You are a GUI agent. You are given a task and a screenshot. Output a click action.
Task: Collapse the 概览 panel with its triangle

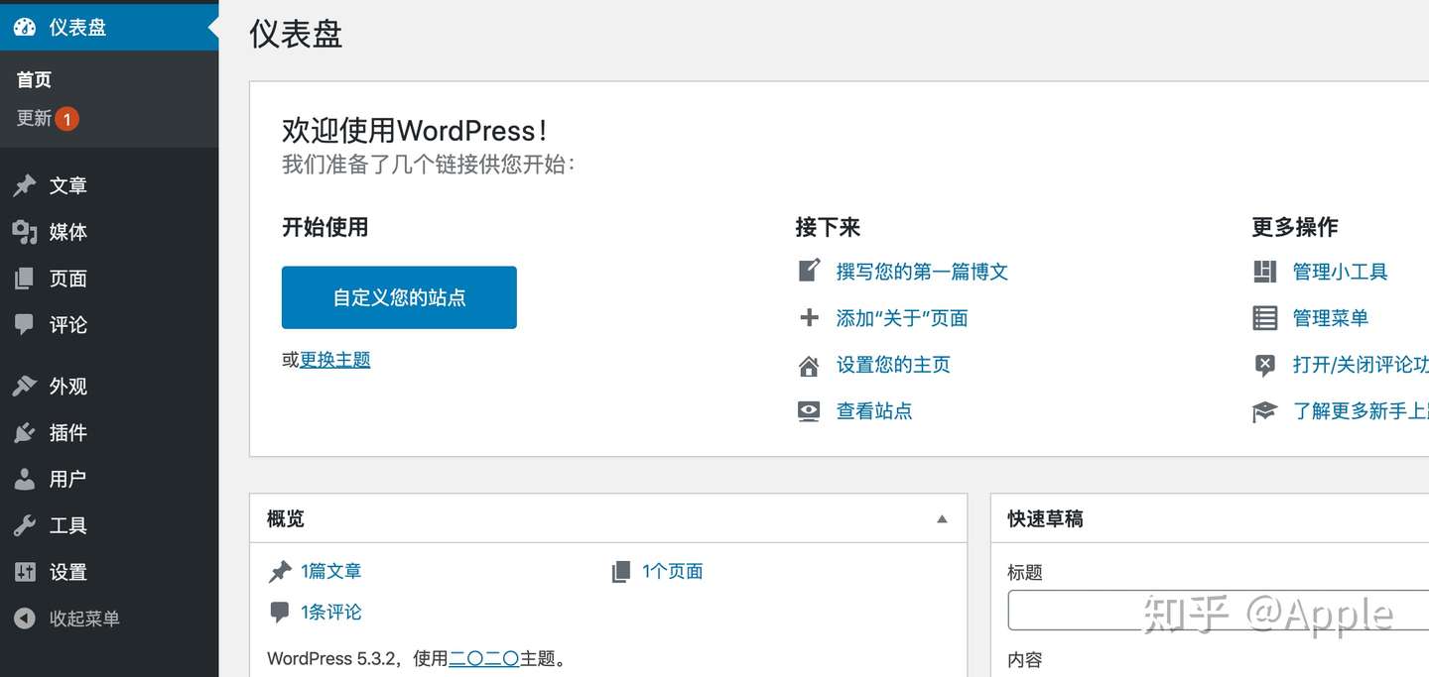coord(942,519)
